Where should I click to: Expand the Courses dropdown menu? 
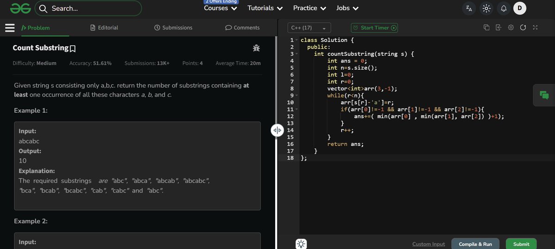coord(221,8)
